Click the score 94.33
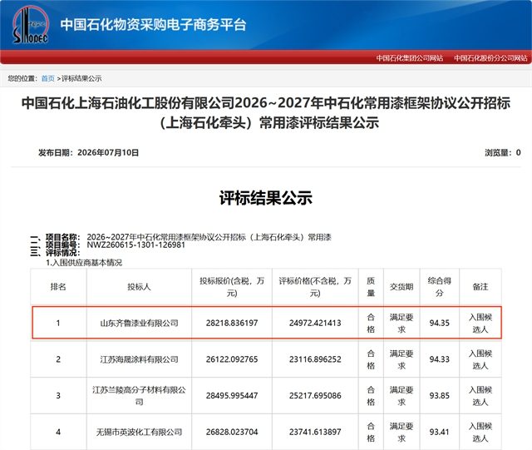The width and height of the screenshot is (532, 450). (x=440, y=359)
